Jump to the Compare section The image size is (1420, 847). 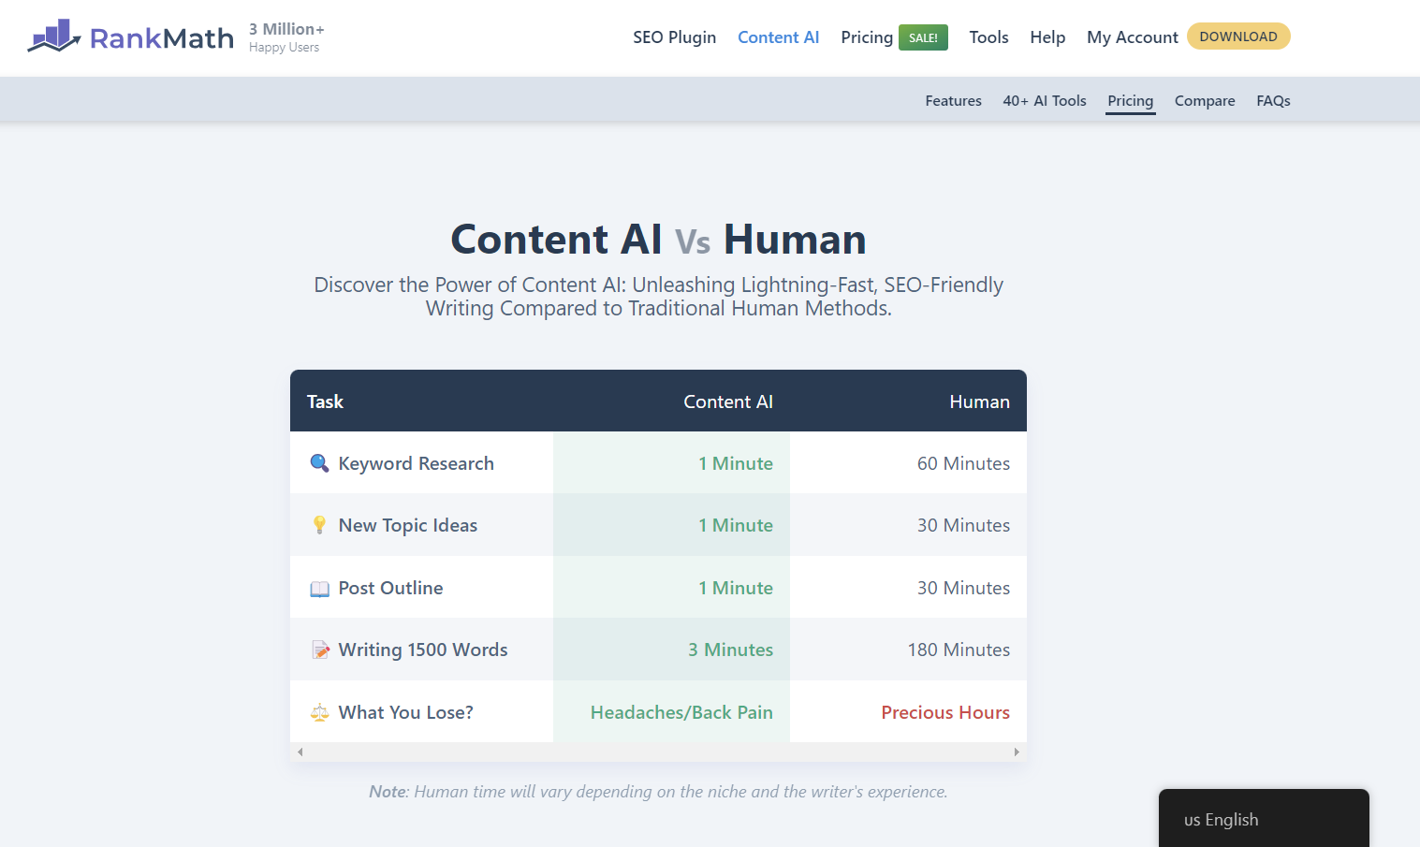pyautogui.click(x=1205, y=100)
